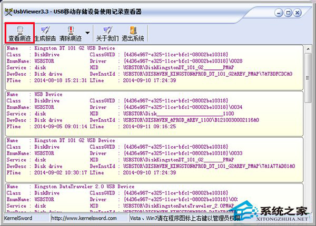The height and width of the screenshot is (226, 316).
Task: Click DevInstId ending 7&1A77AD81&0
Action: pos(209,166)
